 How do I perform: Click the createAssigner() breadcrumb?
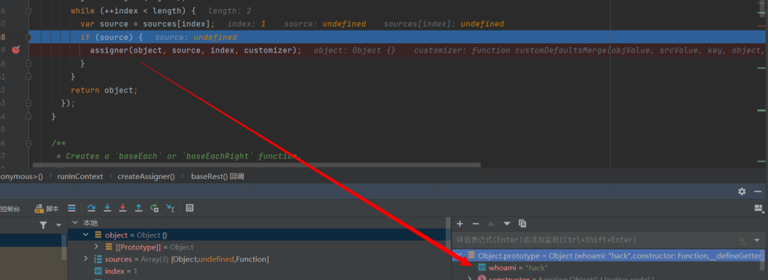[146, 176]
